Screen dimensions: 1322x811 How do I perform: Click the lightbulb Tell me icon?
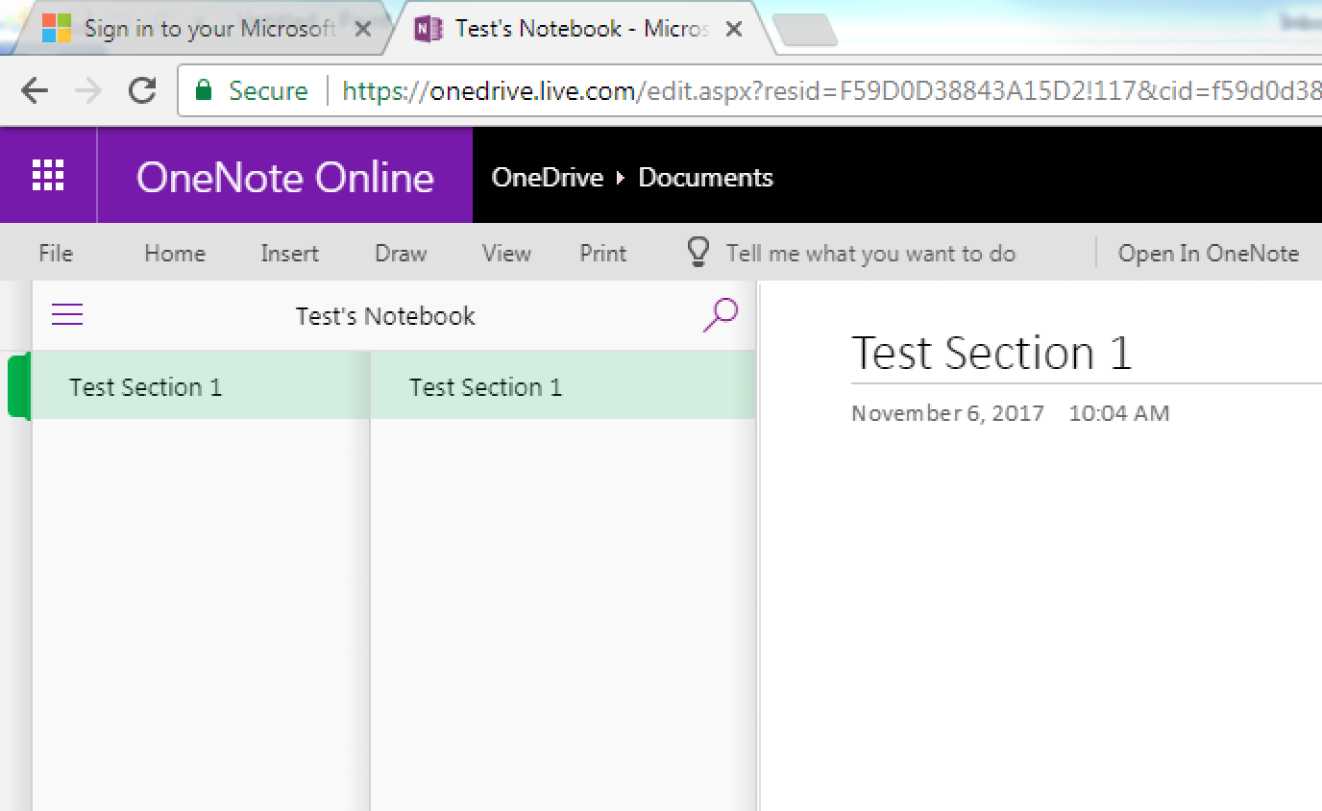[x=698, y=253]
